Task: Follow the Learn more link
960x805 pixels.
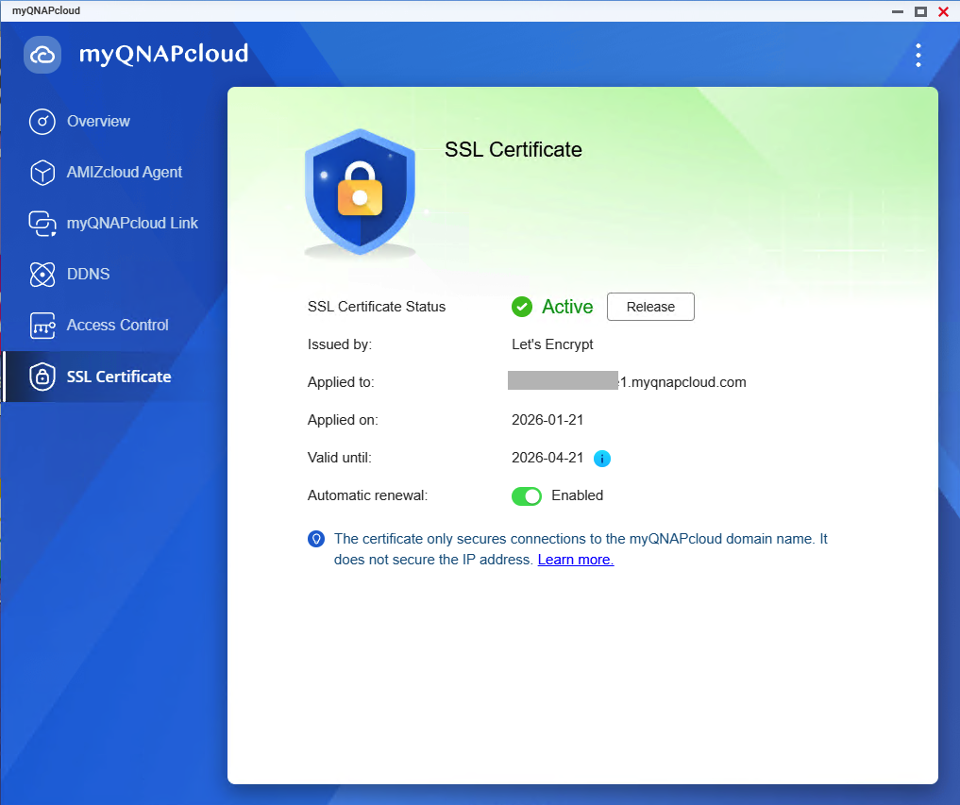Action: point(576,560)
